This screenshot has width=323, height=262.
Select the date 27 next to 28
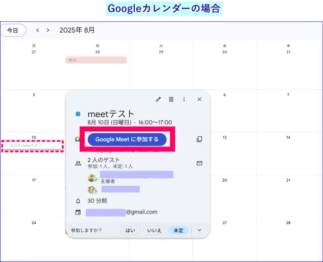(225, 223)
